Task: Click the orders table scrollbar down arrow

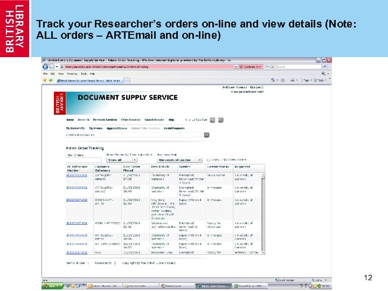Action: (263, 252)
